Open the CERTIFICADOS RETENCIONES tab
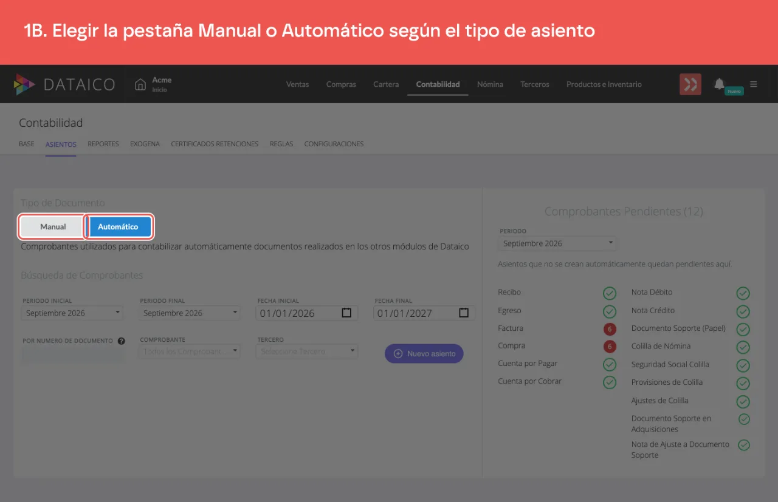This screenshot has height=502, width=778. (x=215, y=144)
